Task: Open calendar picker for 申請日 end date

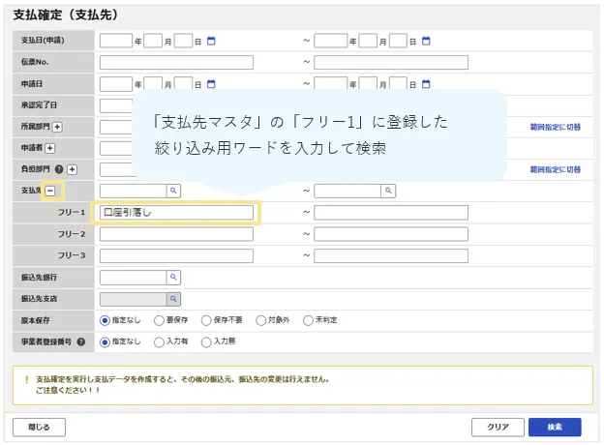Action: point(426,83)
